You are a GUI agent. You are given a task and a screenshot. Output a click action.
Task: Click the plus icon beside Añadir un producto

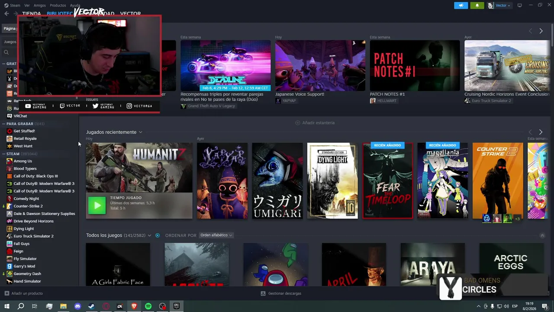(x=6, y=293)
